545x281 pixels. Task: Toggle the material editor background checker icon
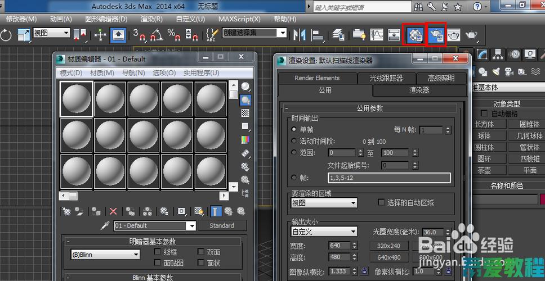coord(245,114)
